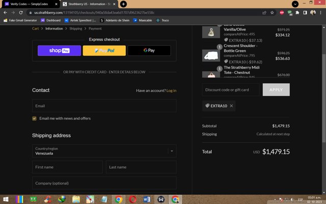Remove the EXTRA10 discount code
The width and height of the screenshot is (326, 204).
click(231, 106)
